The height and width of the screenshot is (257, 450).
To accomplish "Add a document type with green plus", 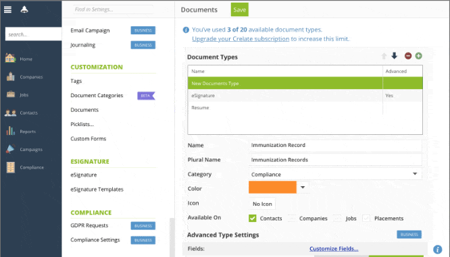I will (418, 56).
